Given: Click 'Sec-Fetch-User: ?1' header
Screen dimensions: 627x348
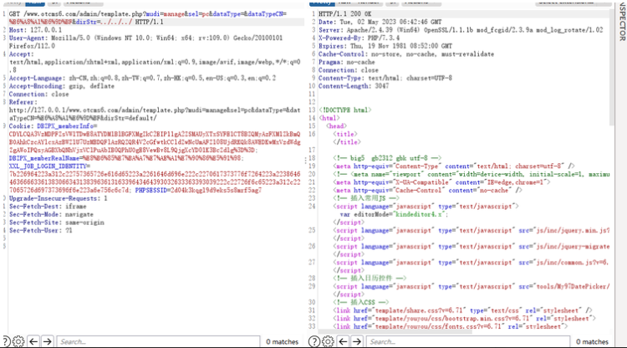Looking at the screenshot, I should 40,230.
